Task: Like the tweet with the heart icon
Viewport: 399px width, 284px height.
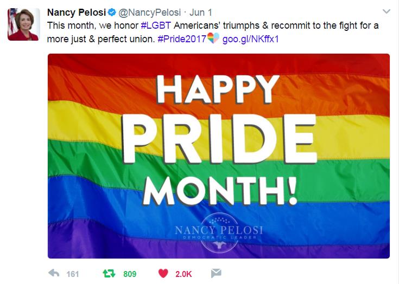Action: (x=162, y=273)
